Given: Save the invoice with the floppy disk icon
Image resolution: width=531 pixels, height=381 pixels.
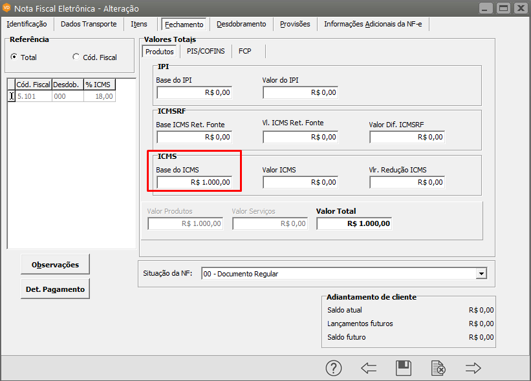Looking at the screenshot, I should pyautogui.click(x=404, y=368).
